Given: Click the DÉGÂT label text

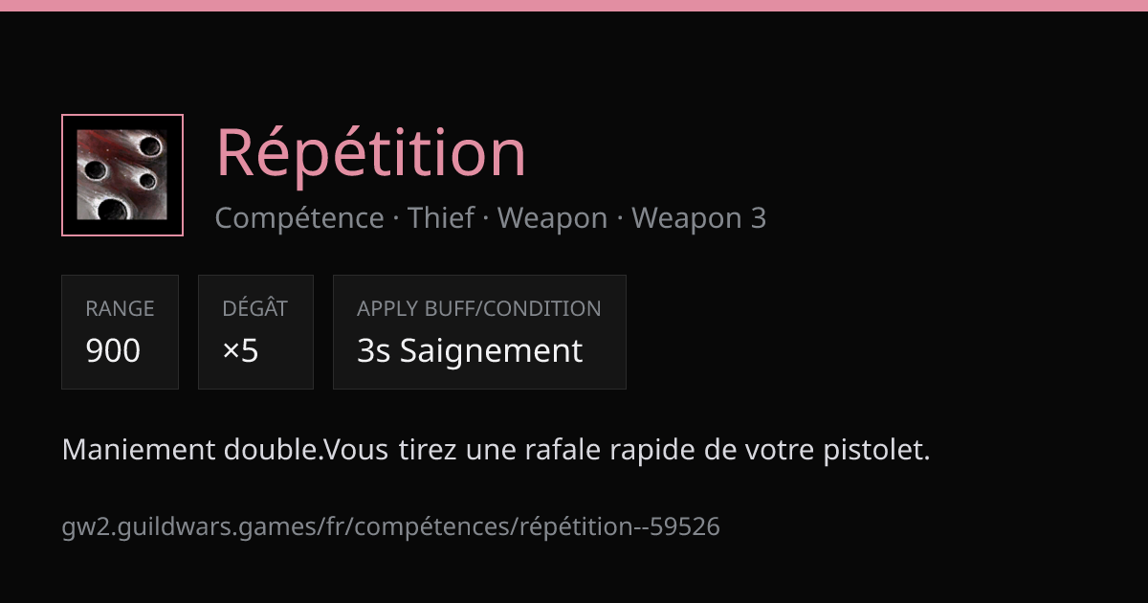Looking at the screenshot, I should coord(254,308).
